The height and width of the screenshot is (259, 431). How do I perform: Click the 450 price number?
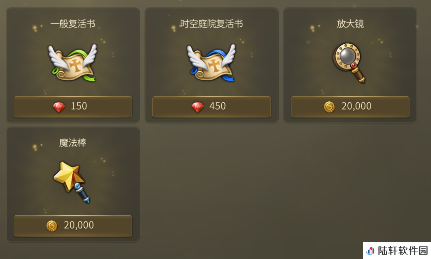[218, 106]
